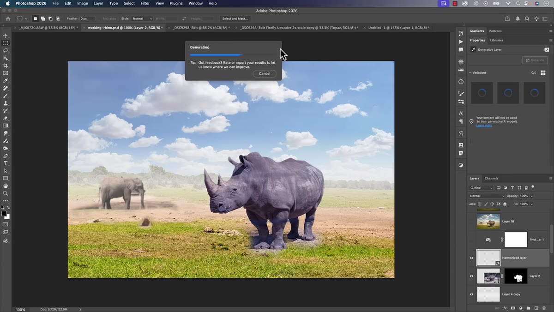Click the Select and Mask button
This screenshot has height=312, width=554.
[x=235, y=18]
